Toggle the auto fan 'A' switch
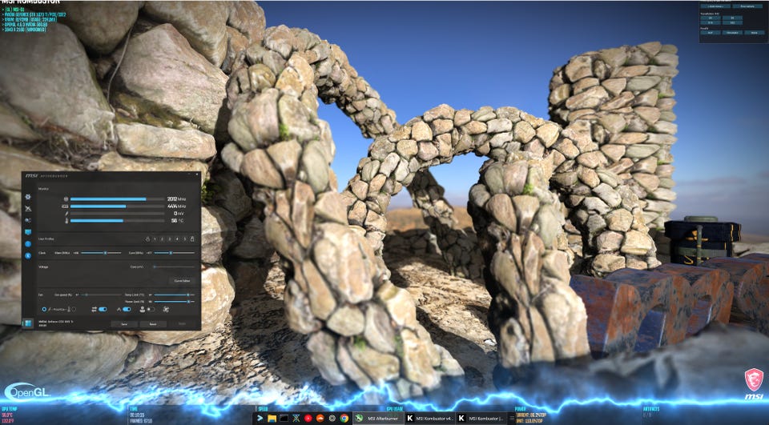This screenshot has height=425, width=769. point(127,309)
